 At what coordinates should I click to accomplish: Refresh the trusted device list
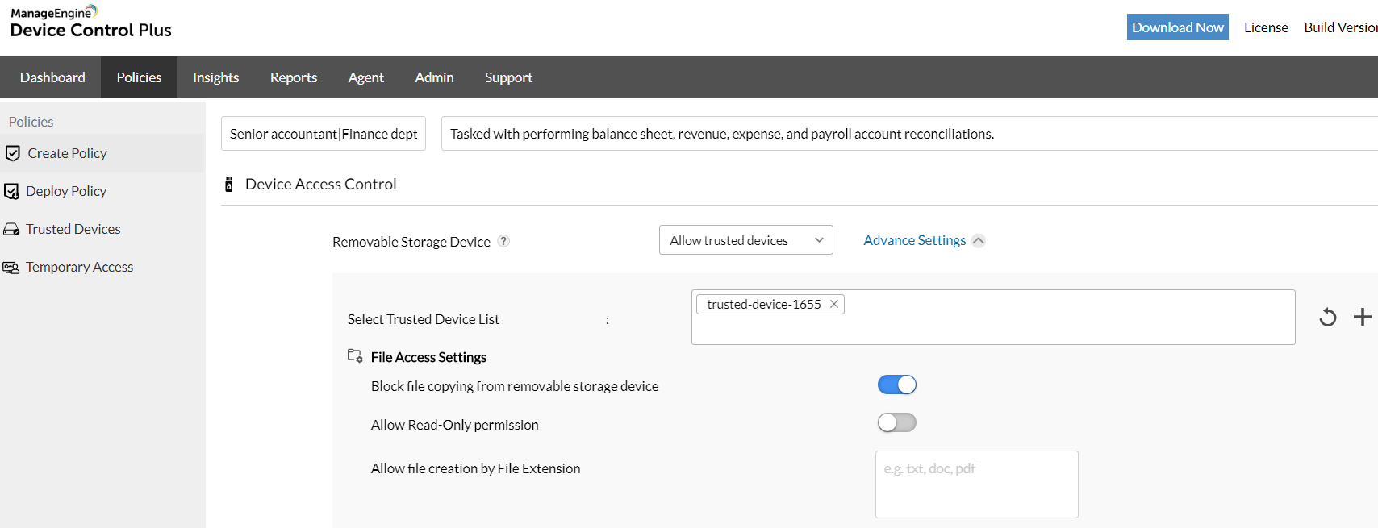tap(1327, 318)
